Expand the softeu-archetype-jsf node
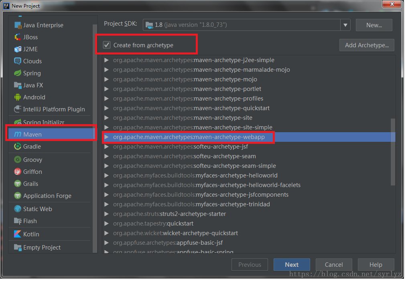 [106, 147]
